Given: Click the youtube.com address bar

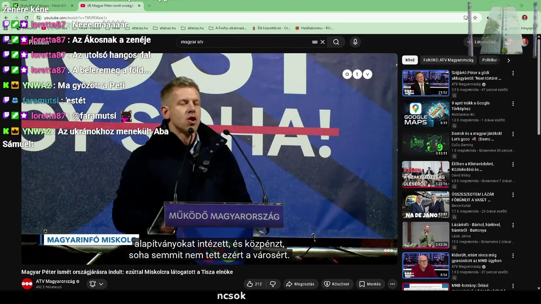Looking at the screenshot, I should click(245, 18).
